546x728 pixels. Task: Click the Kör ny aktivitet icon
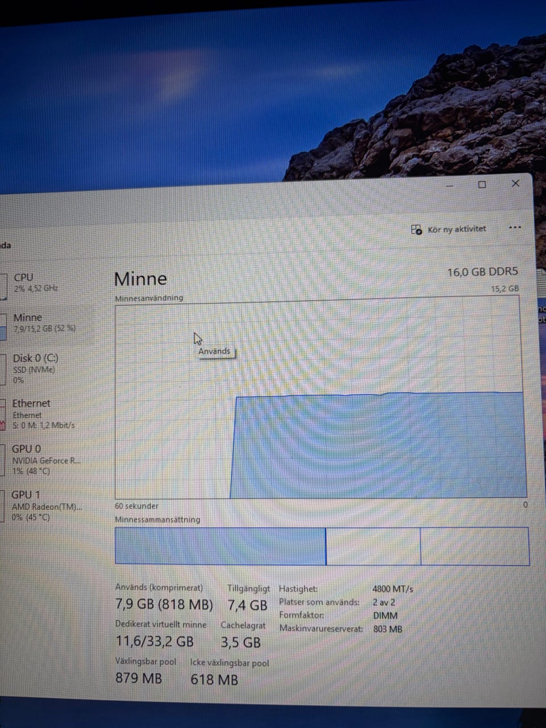tap(416, 230)
